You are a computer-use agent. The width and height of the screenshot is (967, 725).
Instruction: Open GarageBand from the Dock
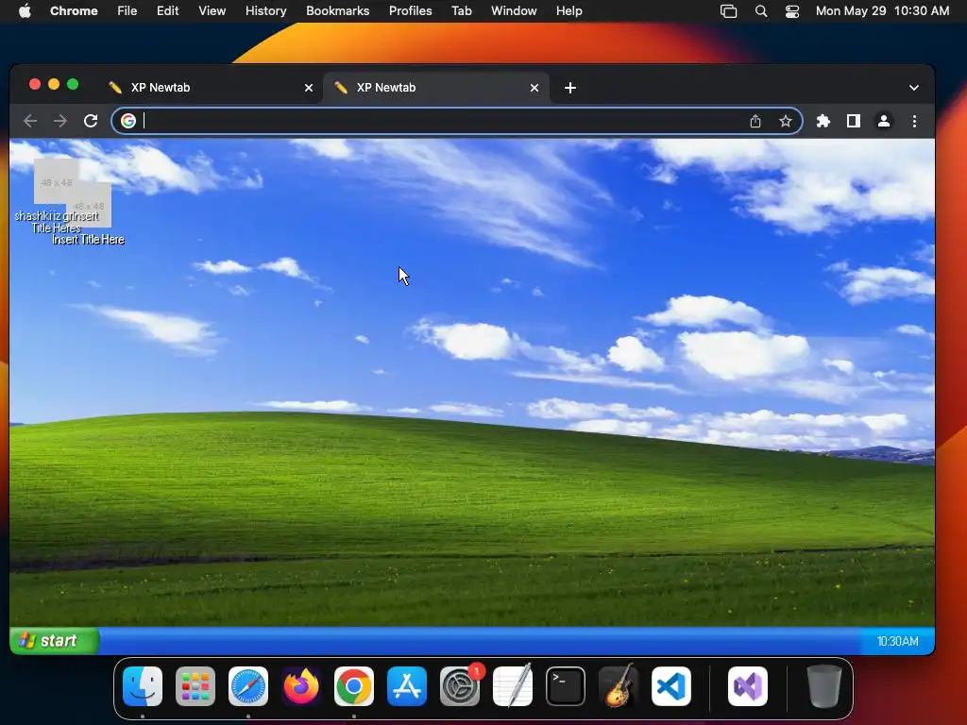click(619, 686)
